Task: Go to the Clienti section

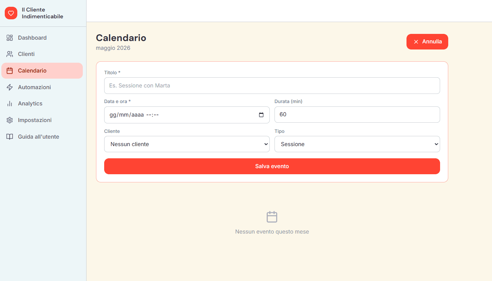Action: click(42, 54)
